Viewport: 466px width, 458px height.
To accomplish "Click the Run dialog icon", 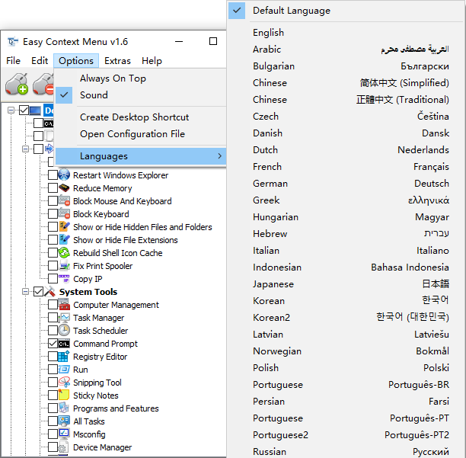I will [64, 370].
